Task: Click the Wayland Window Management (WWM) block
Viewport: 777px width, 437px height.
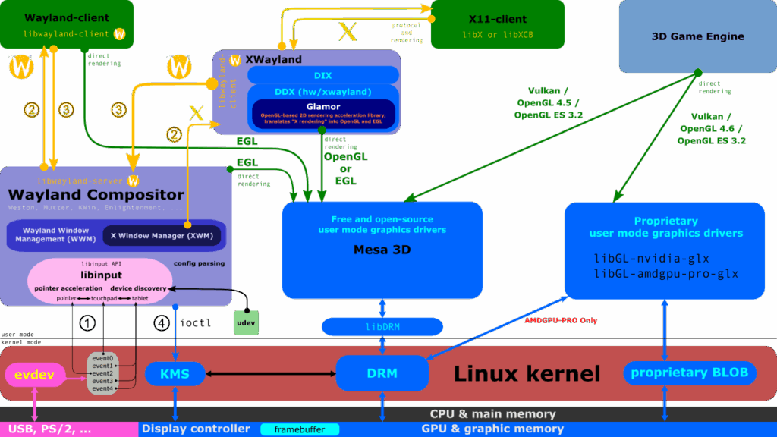Action: (55, 235)
